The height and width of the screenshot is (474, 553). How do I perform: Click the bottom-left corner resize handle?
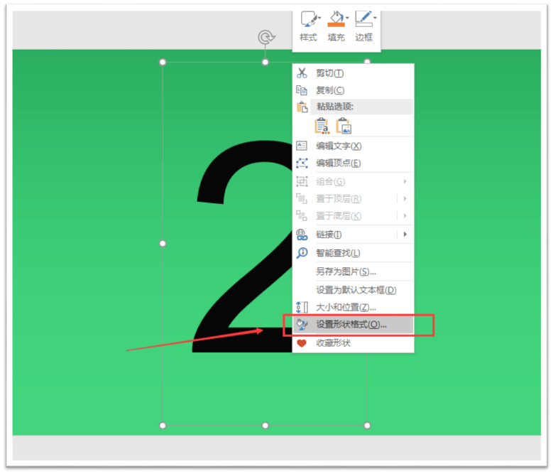click(x=163, y=426)
